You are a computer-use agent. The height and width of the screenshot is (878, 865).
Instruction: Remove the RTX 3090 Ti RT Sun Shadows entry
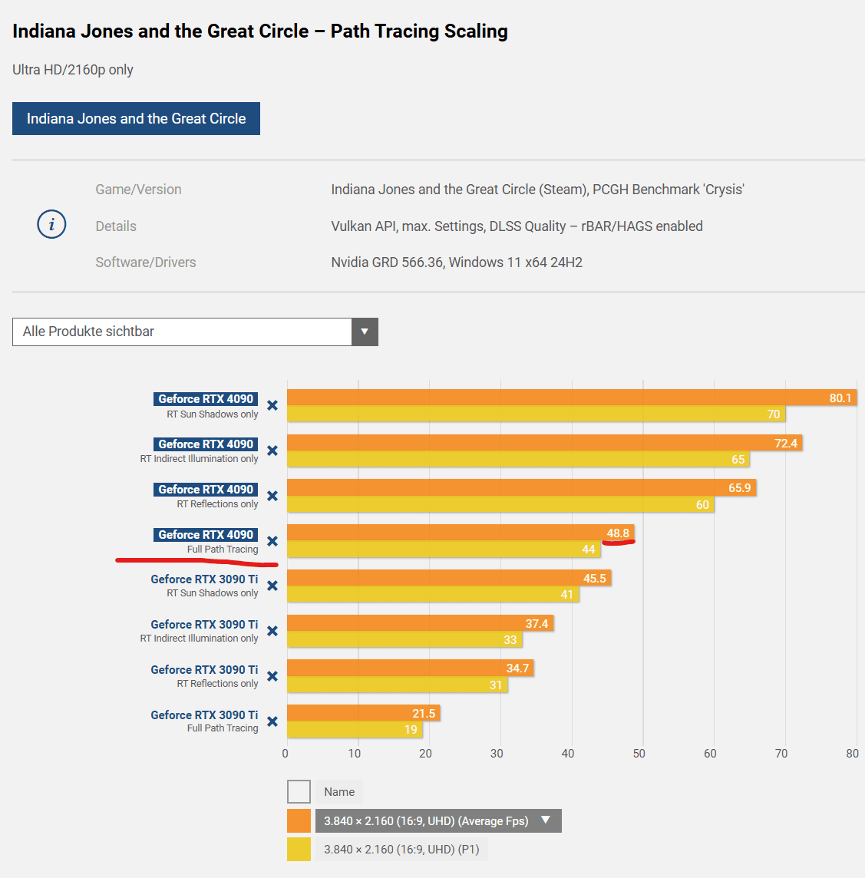pos(272,586)
